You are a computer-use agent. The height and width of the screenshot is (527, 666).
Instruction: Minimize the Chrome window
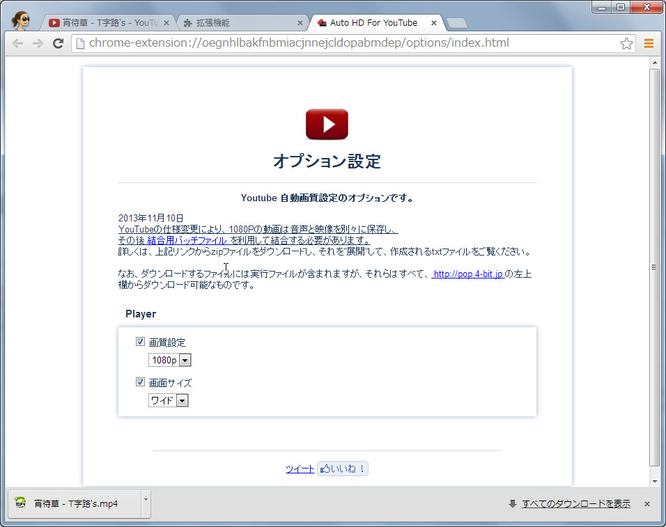tap(601, 7)
